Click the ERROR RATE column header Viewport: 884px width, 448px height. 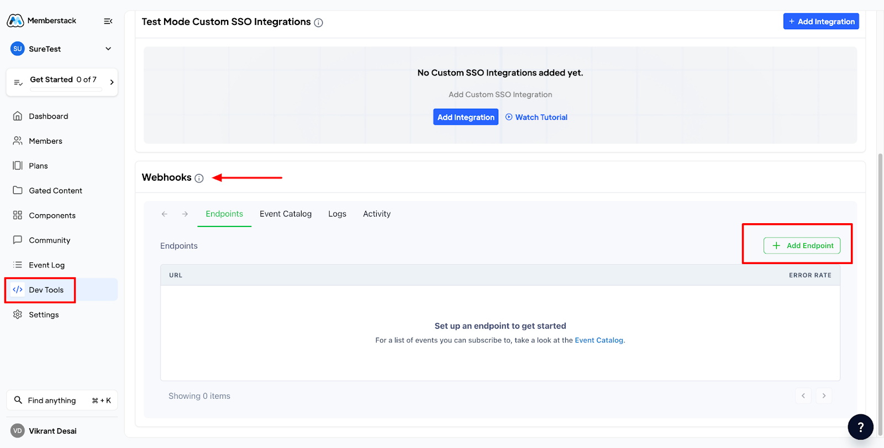coord(810,275)
